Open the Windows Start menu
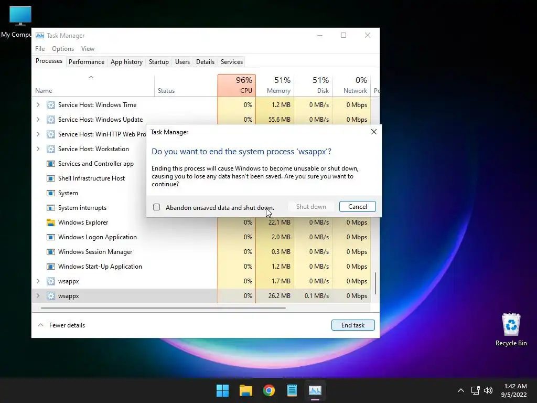 [x=222, y=390]
